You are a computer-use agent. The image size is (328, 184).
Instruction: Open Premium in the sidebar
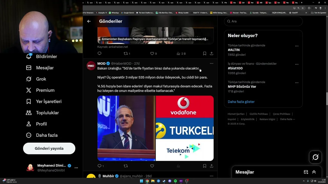click(x=40, y=90)
